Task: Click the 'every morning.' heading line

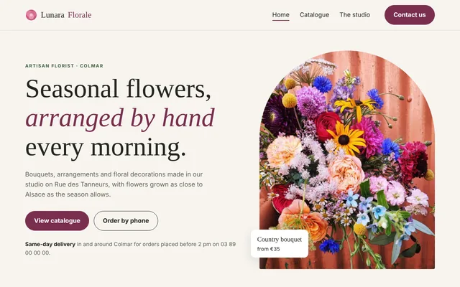Action: point(106,147)
